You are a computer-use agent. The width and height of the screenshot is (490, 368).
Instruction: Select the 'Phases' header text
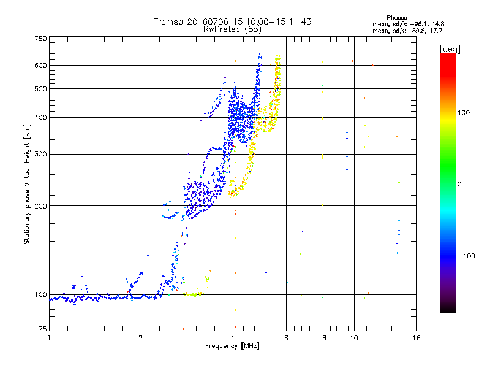[396, 18]
